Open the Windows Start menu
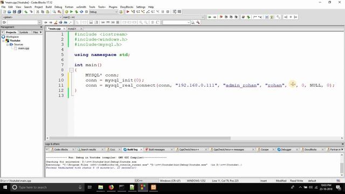Viewport: 345px width, 194px height. tap(5, 187)
